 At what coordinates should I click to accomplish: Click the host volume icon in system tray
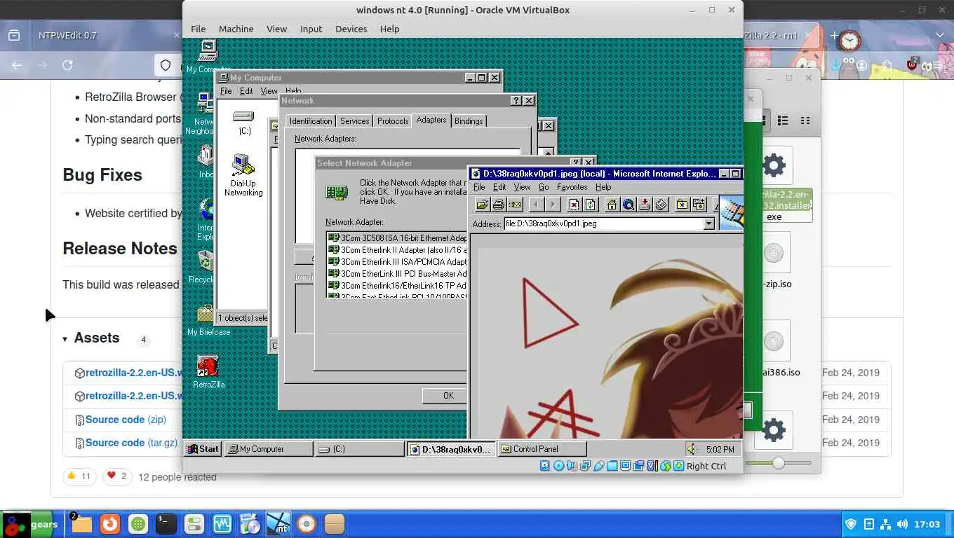[x=901, y=524]
